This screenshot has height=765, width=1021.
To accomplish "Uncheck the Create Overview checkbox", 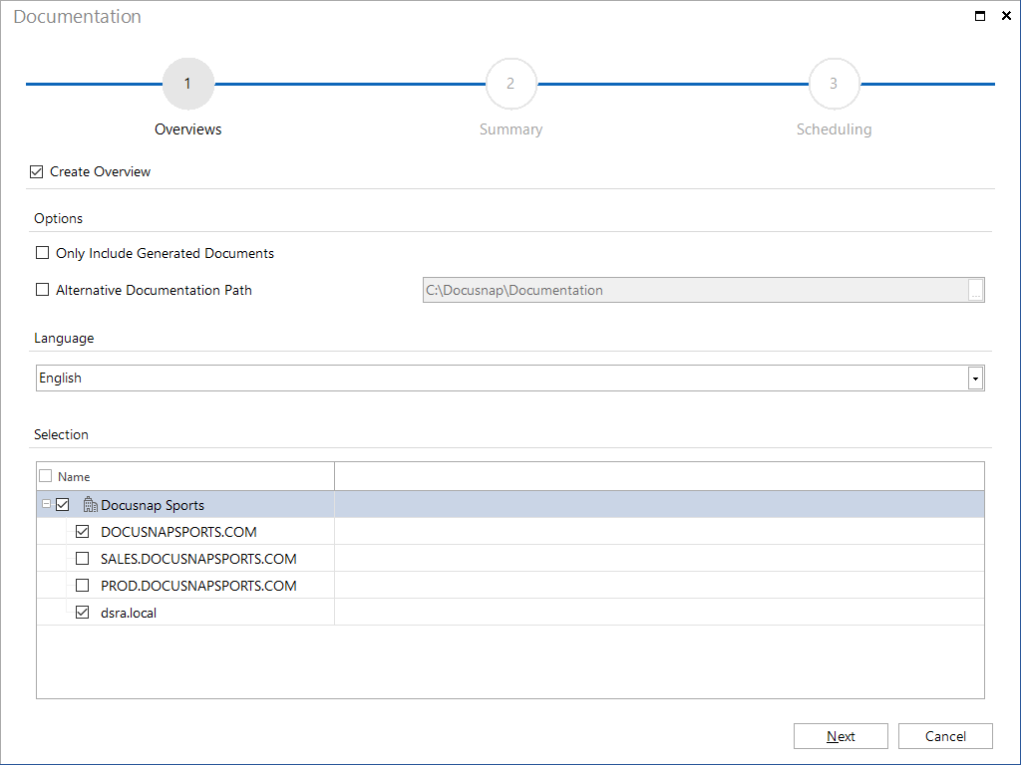I will pyautogui.click(x=37, y=171).
